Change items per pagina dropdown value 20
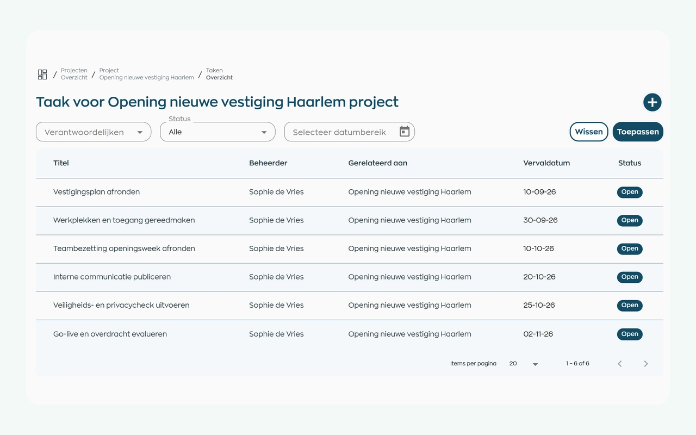This screenshot has width=696, height=435. click(x=524, y=364)
